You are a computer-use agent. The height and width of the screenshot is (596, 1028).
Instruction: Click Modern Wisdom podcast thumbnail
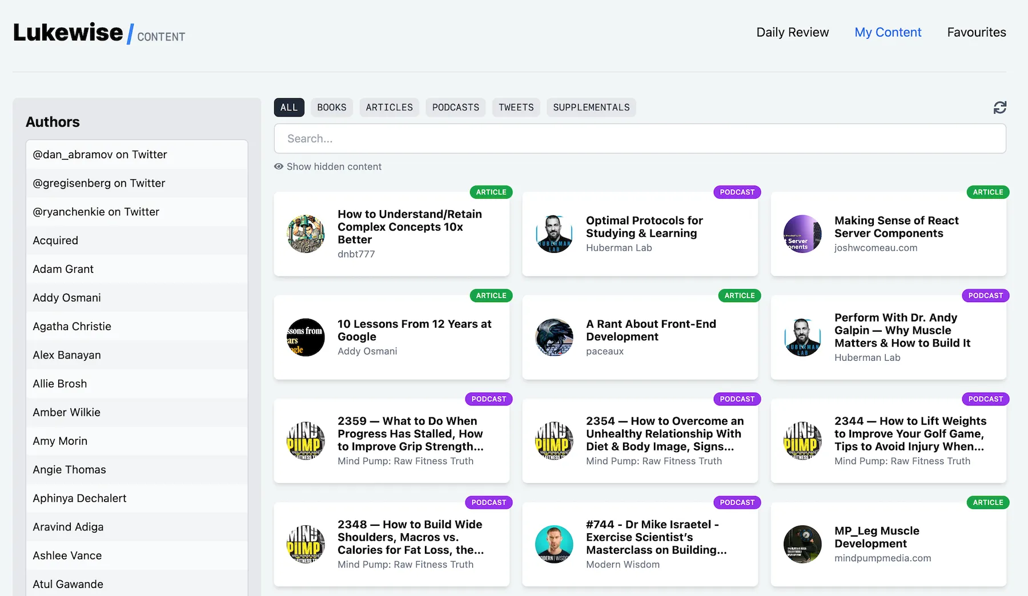pyautogui.click(x=554, y=544)
